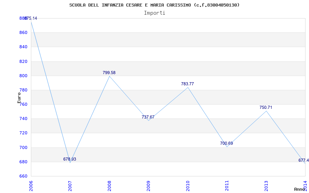
Task: Click the 799.58 data point label
Action: click(109, 73)
